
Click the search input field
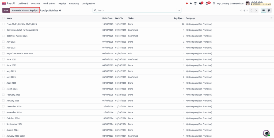tap(136, 10)
